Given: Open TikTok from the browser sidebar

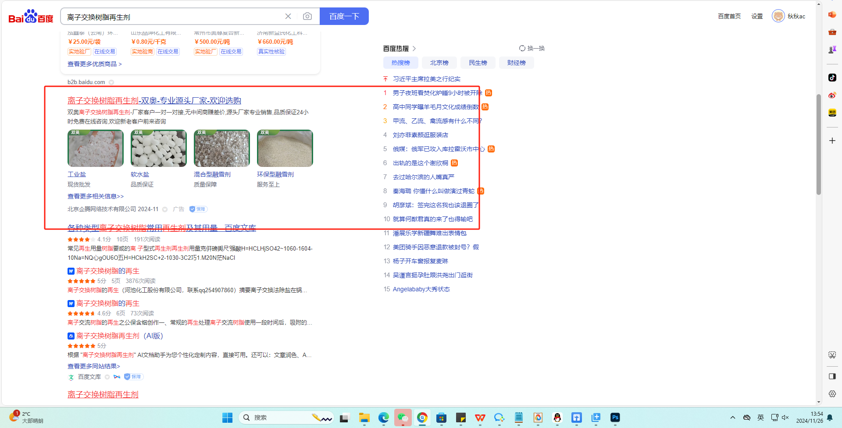Looking at the screenshot, I should pyautogui.click(x=832, y=78).
